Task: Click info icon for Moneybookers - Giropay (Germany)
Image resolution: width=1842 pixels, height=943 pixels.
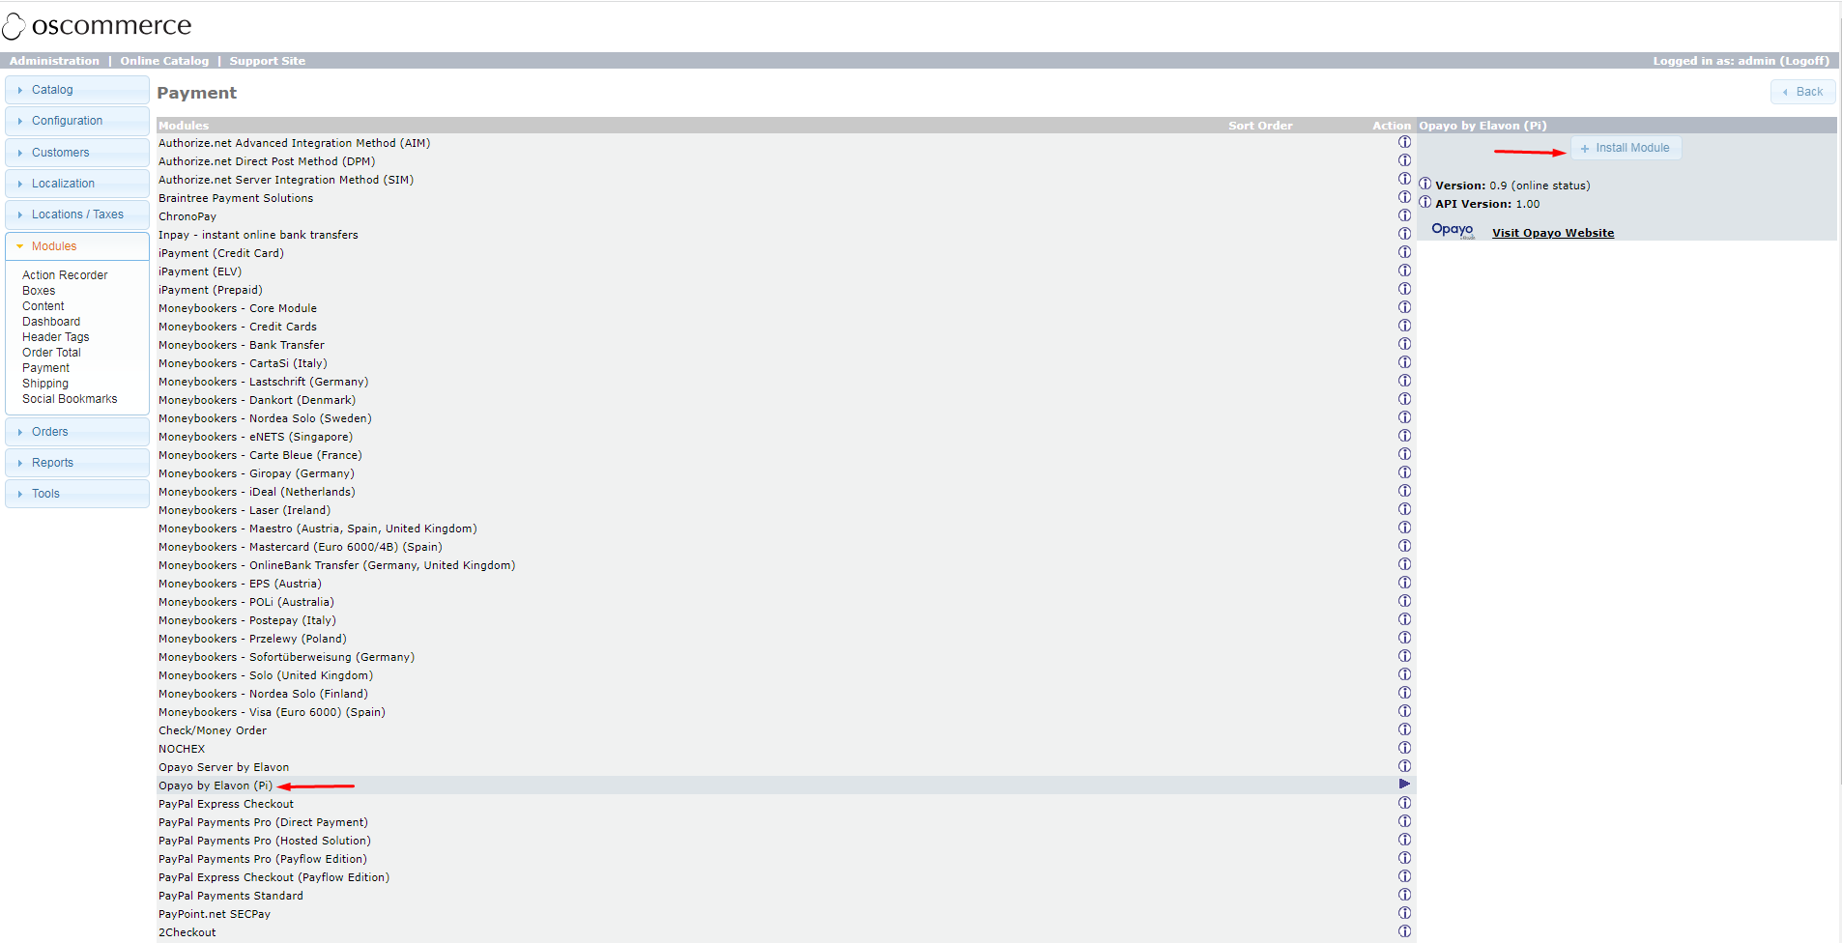Action: 1404,472
